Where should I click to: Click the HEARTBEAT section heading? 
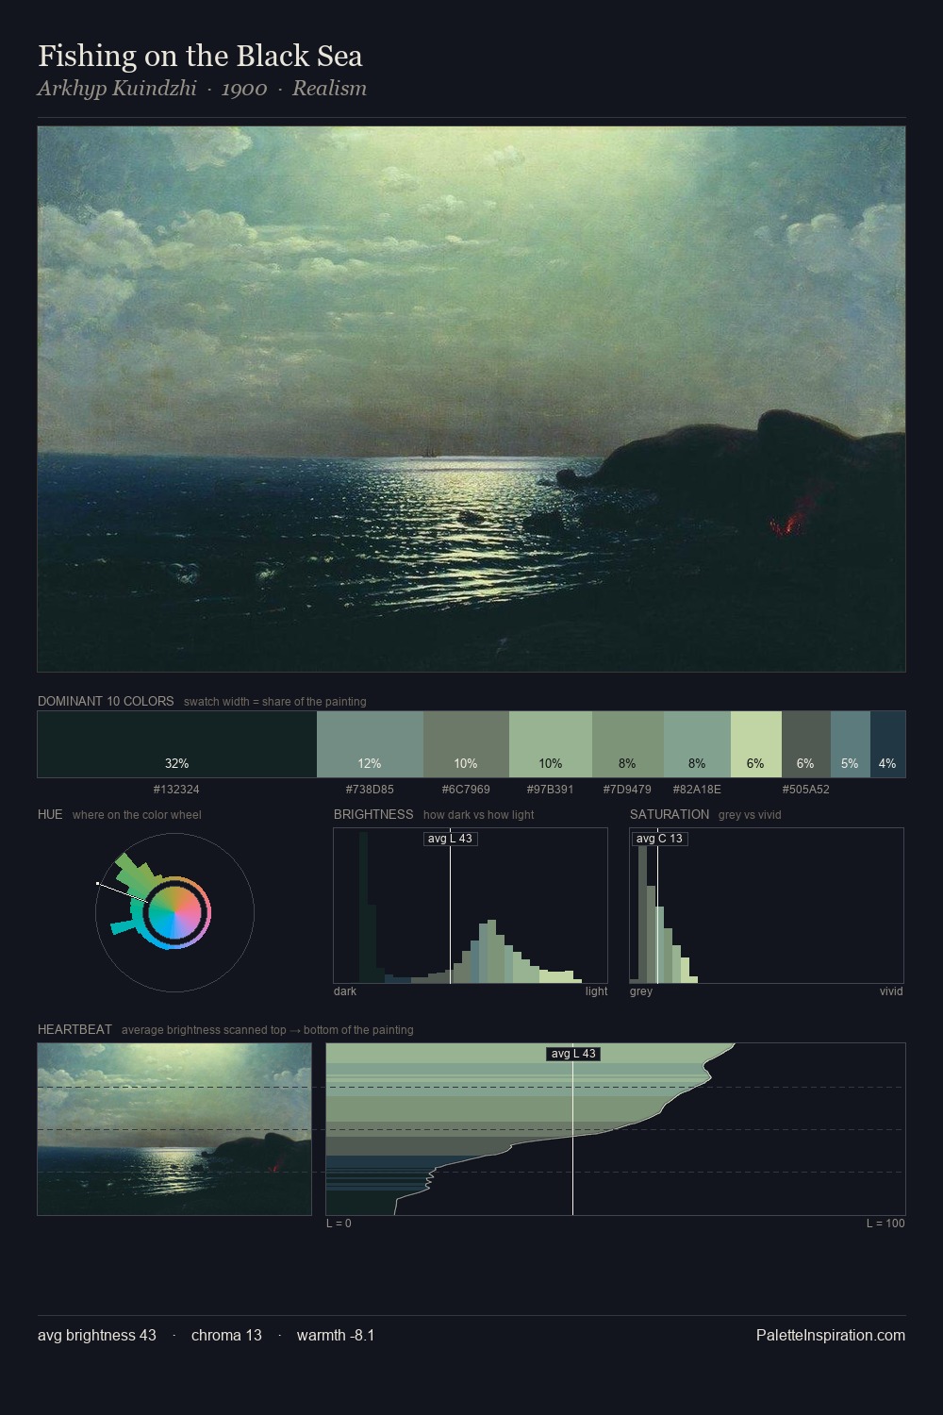tap(74, 1030)
